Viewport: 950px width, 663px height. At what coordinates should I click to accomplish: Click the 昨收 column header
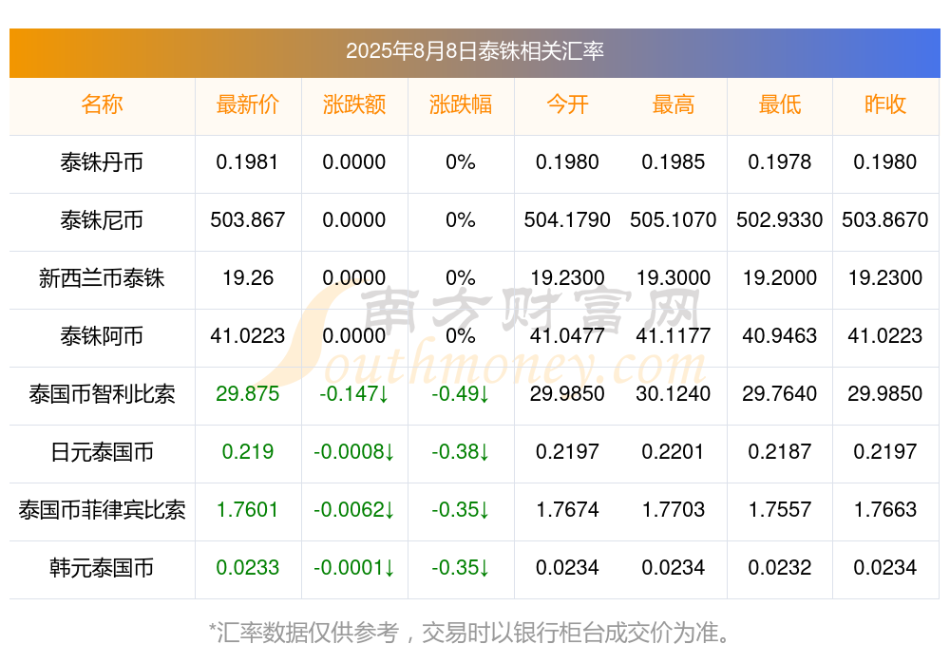point(885,104)
